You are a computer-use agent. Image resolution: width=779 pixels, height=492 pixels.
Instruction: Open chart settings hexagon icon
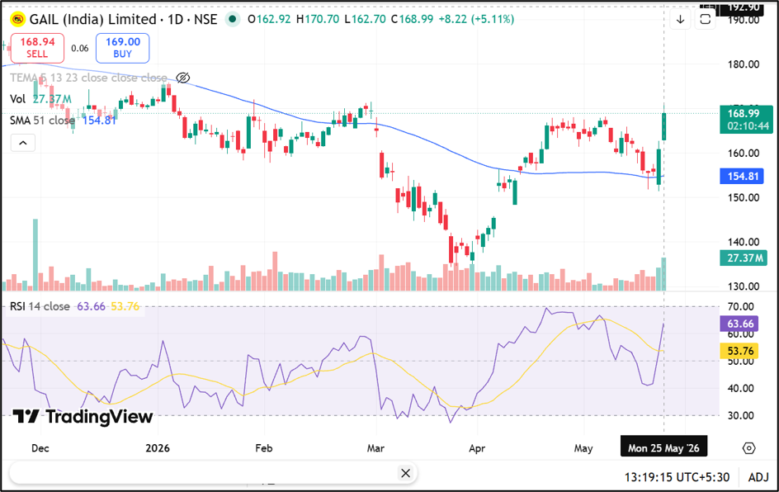(748, 448)
